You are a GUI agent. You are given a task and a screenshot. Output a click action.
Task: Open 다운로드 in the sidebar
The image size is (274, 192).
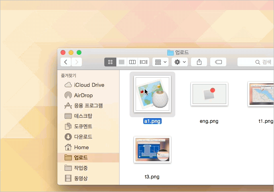click(88, 137)
